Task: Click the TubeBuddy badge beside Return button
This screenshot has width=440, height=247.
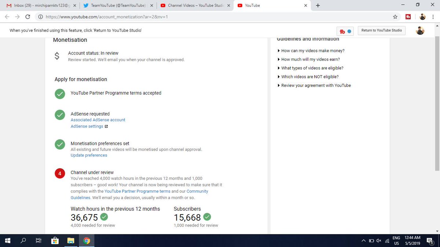Action: tap(345, 31)
